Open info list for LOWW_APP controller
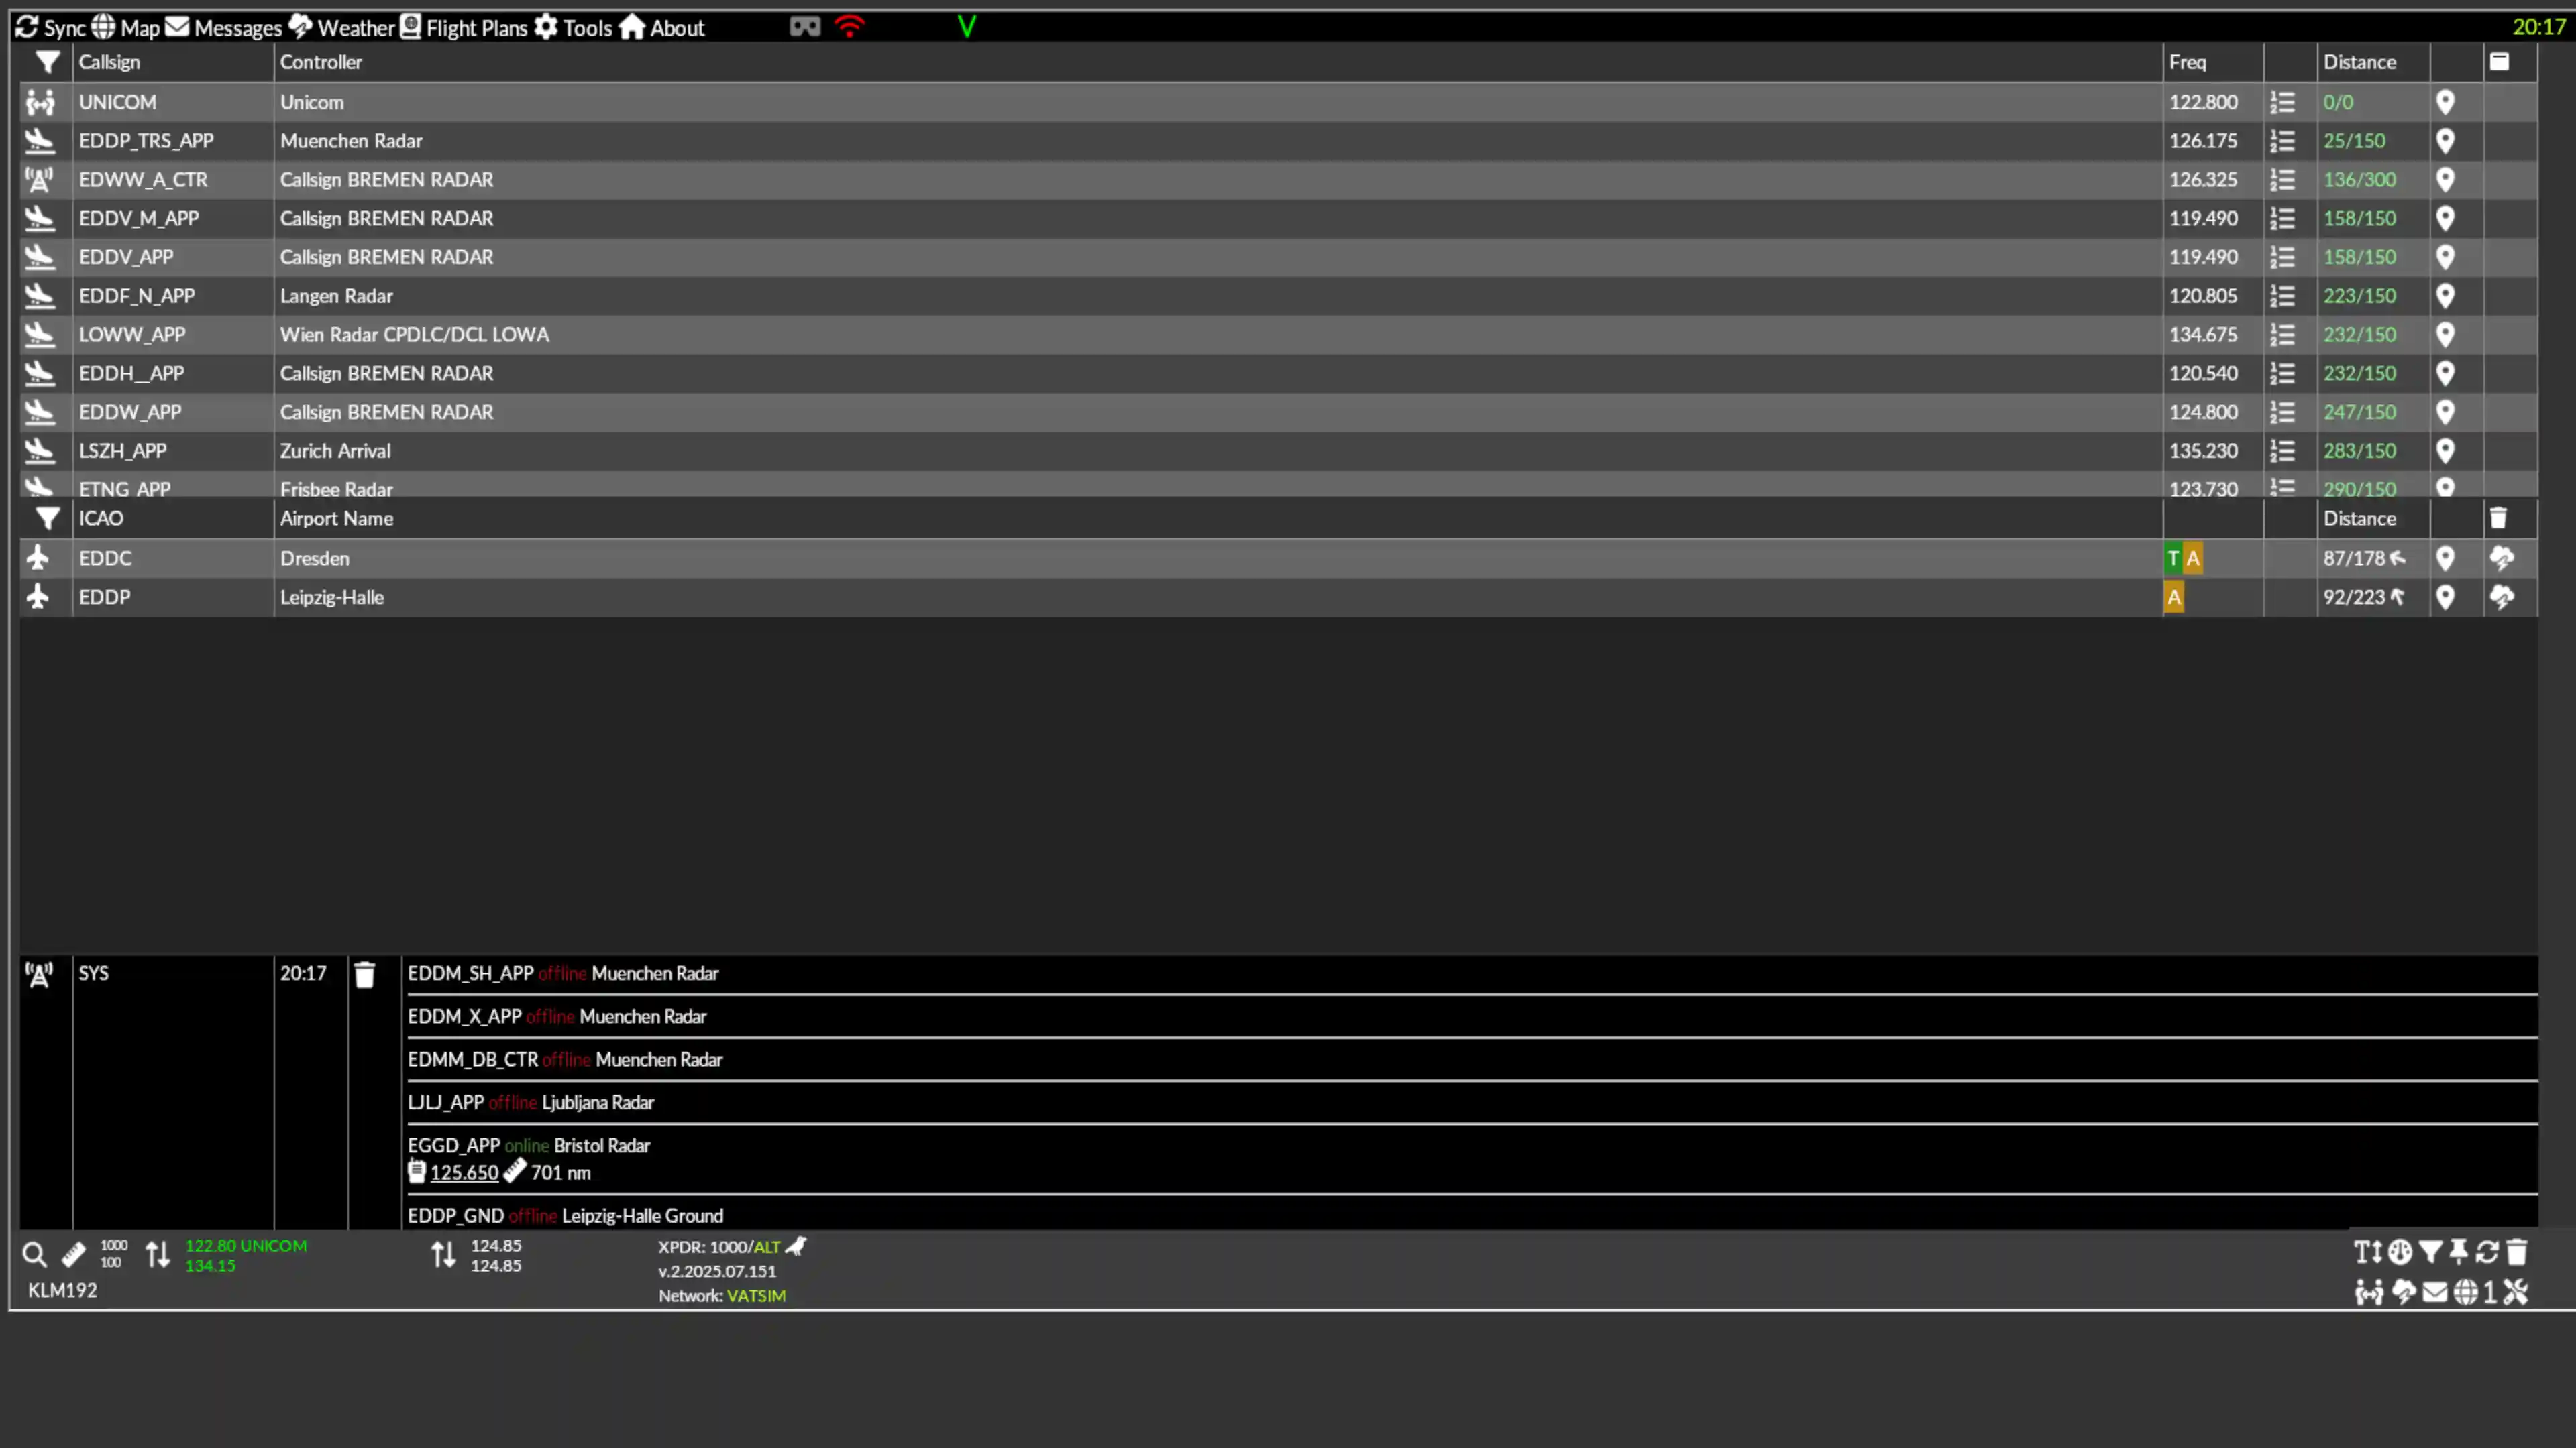Screen dimensions: 2576x1448 [2282, 335]
